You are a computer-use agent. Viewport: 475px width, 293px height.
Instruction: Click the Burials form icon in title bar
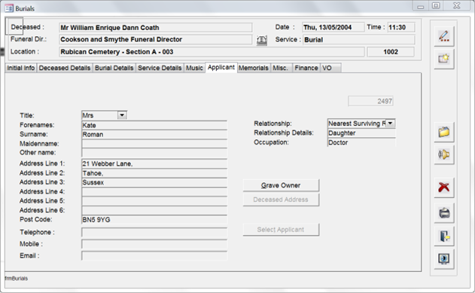[9, 8]
